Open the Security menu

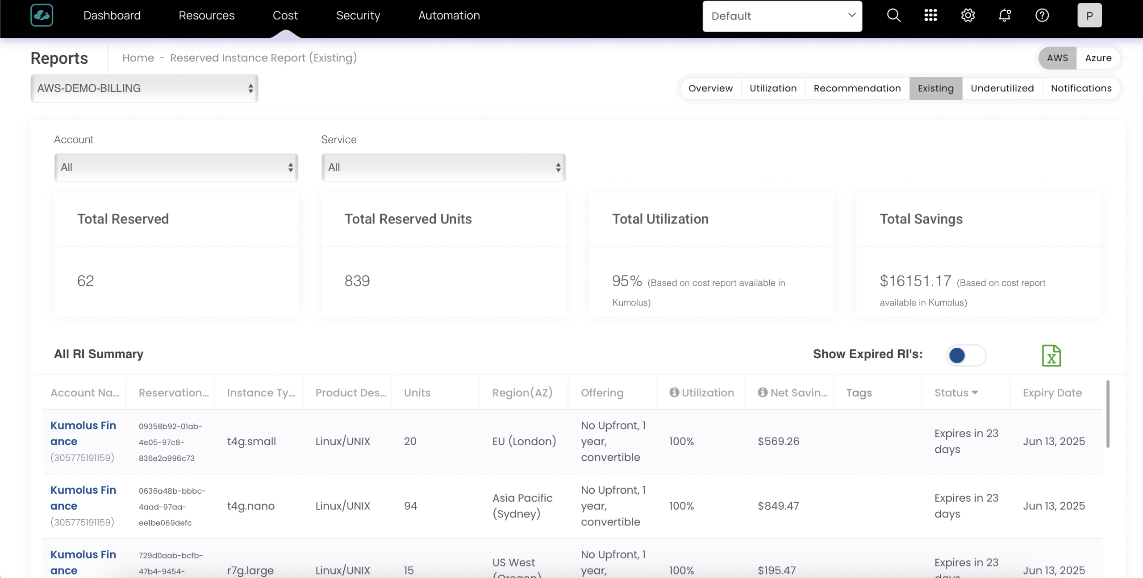tap(358, 16)
